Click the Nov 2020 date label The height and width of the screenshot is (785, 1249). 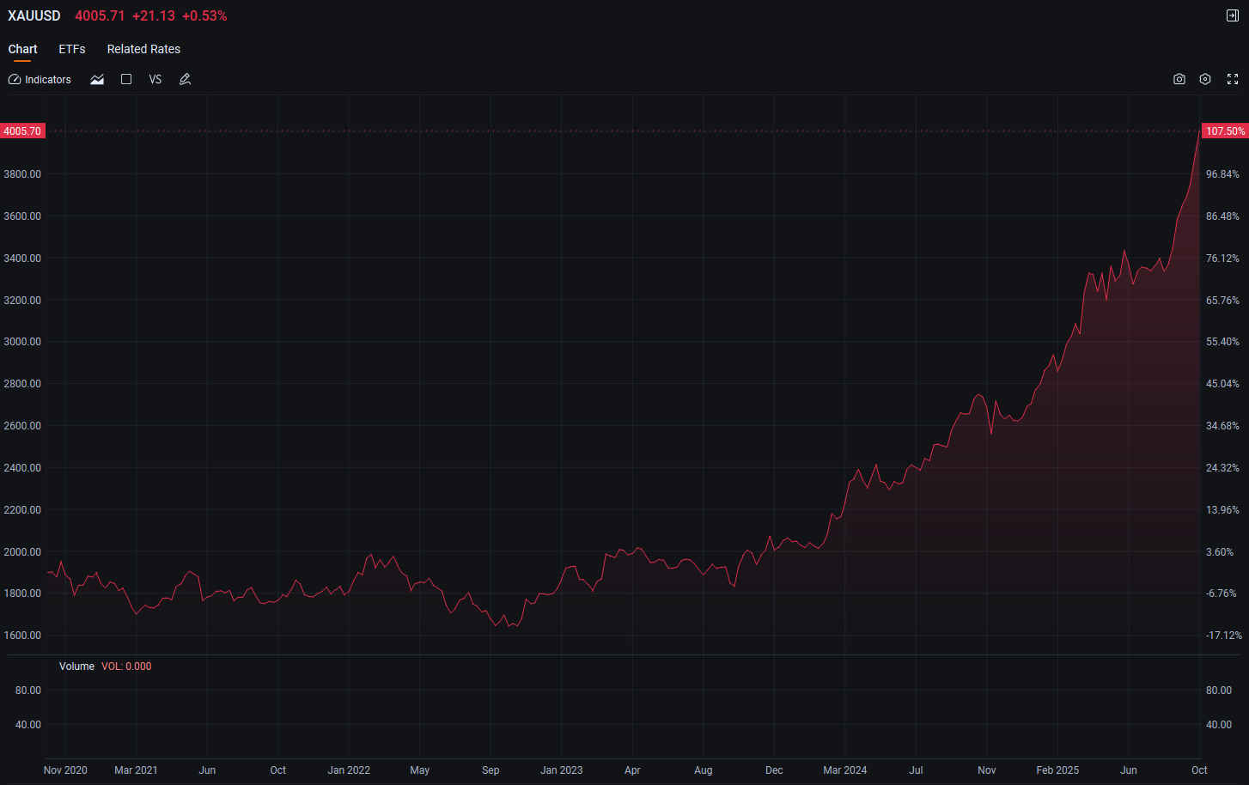tap(65, 770)
